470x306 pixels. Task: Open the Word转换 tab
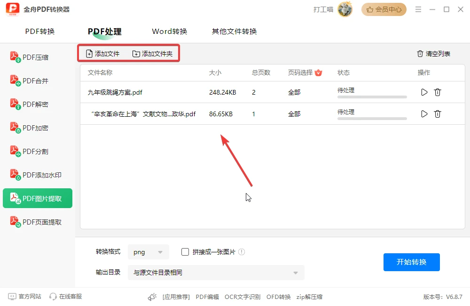coord(170,31)
